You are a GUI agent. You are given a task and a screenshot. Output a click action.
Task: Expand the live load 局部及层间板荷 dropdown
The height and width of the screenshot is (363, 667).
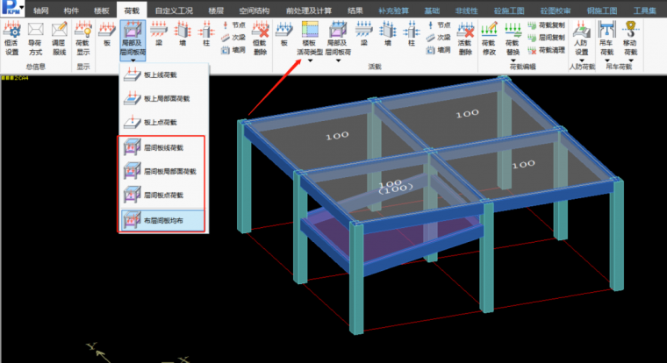[x=338, y=60]
